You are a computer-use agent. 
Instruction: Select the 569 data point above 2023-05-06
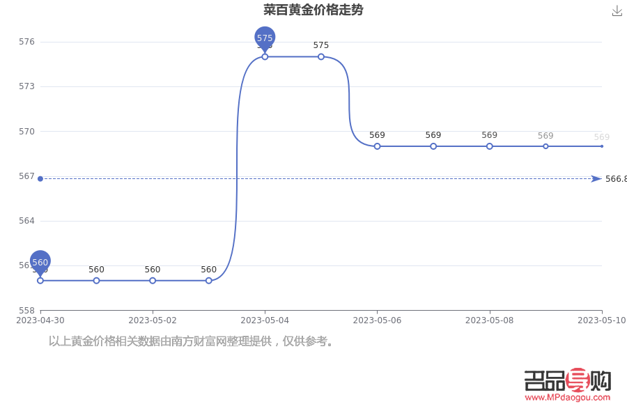[x=376, y=146]
